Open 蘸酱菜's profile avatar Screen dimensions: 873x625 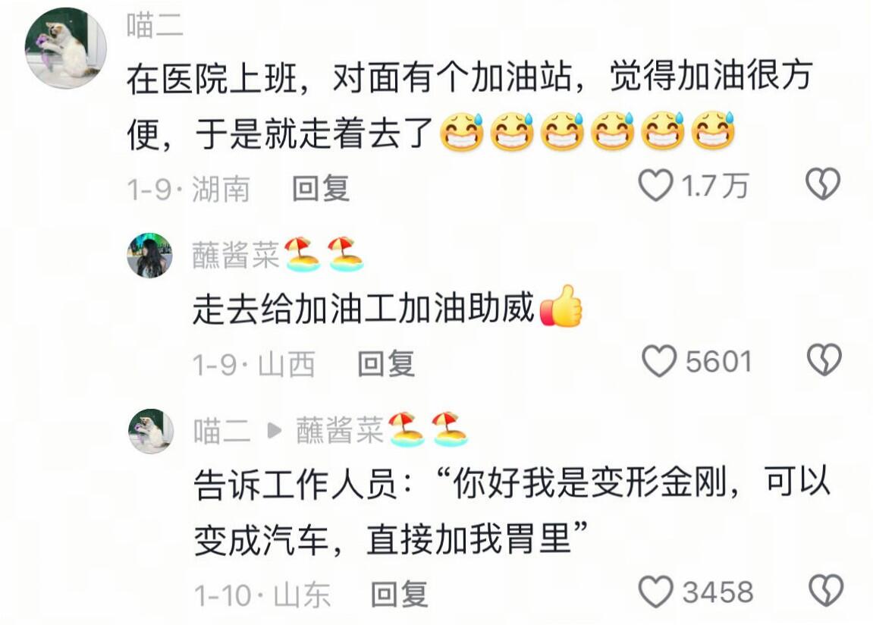tap(149, 255)
